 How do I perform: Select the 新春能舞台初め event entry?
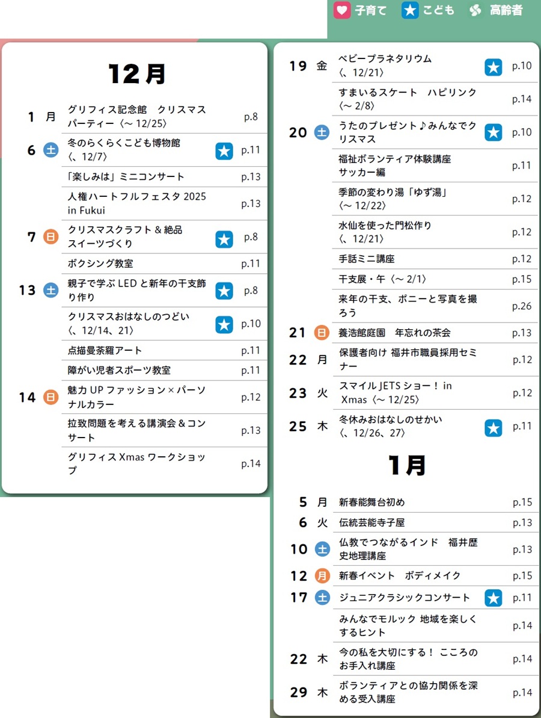click(x=376, y=502)
